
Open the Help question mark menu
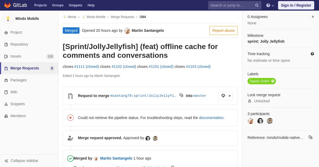(270, 5)
